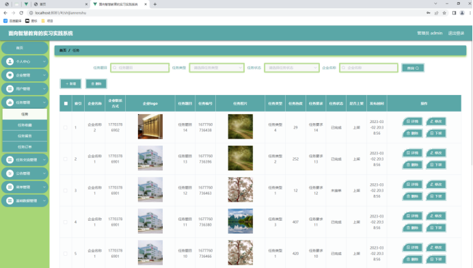Expand 企业管理 menu via its chevron
Image resolution: width=473 pixels, height=268 pixels.
click(x=44, y=75)
